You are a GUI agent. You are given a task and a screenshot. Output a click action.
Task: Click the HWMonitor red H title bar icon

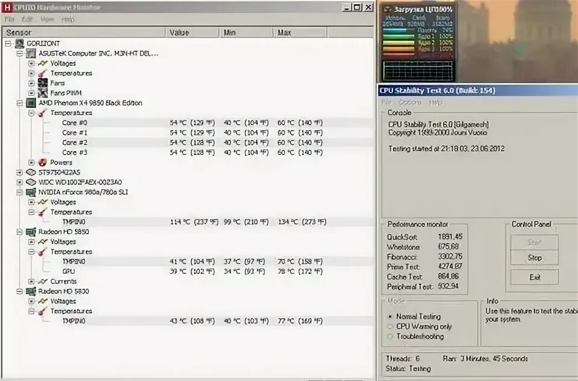[x=6, y=7]
